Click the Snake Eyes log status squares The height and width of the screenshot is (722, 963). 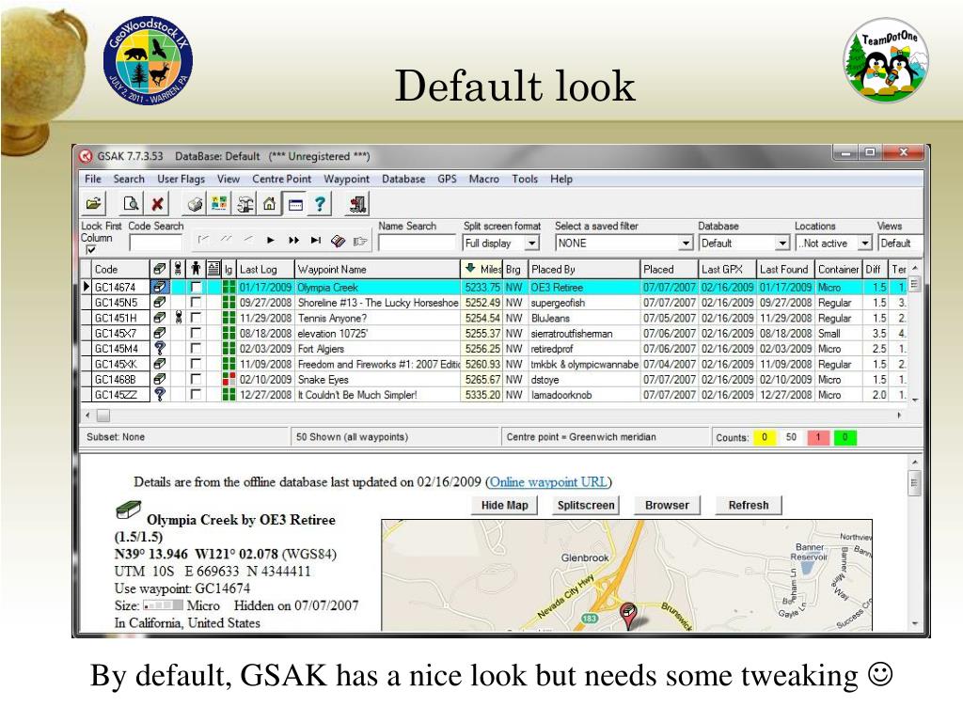click(229, 380)
